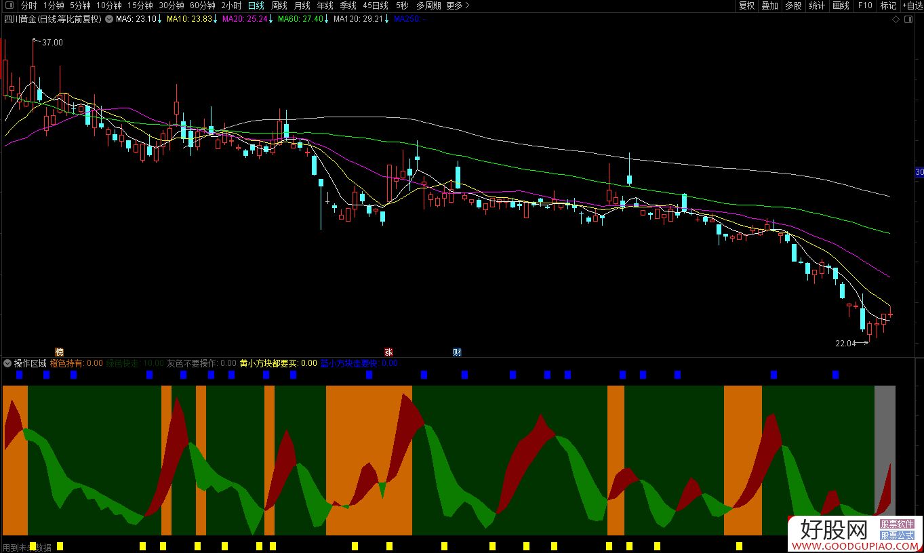This screenshot has width=924, height=553.
Task: Select the 30分钟 period
Action: 171,5
